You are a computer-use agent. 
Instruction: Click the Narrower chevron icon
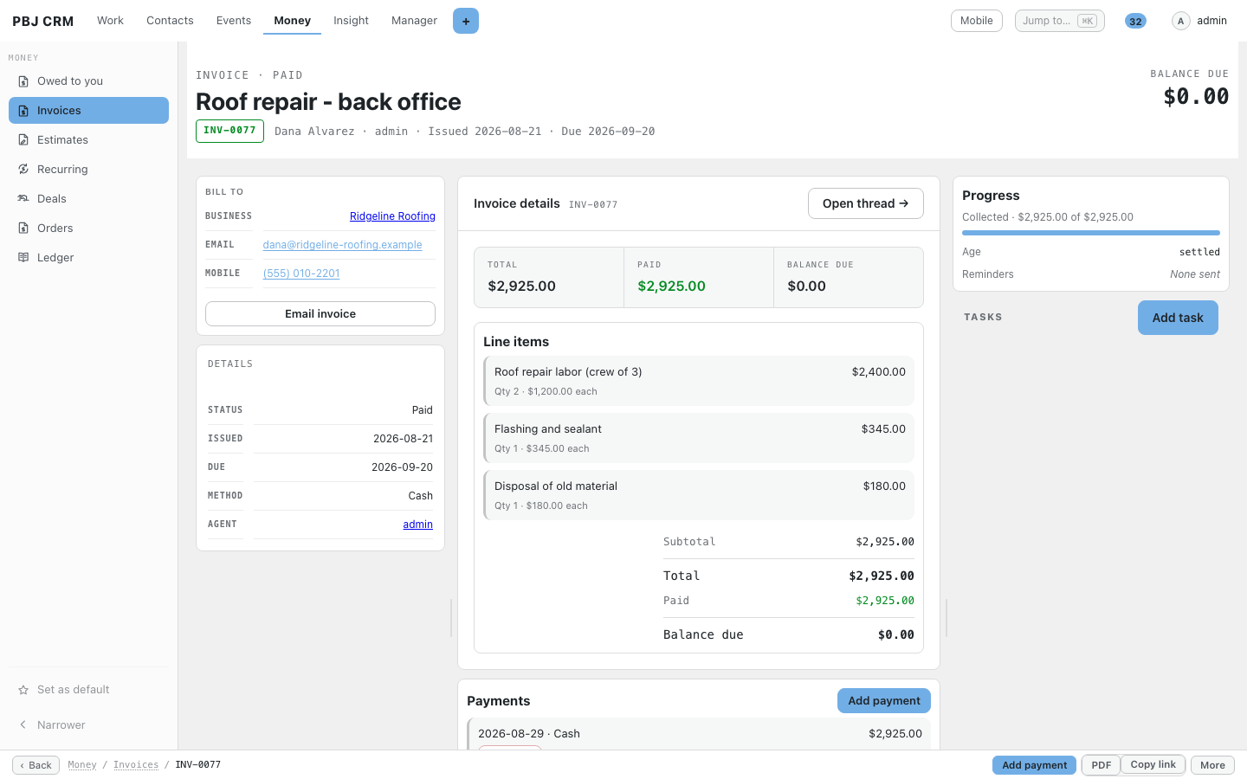23,725
